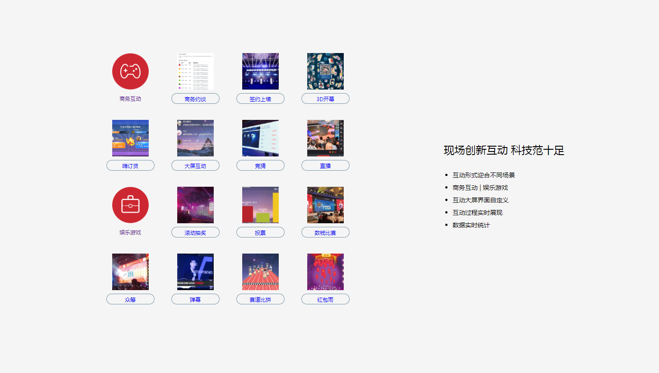Screen dimensions: 659x373
Task: Open the 弹幕 thumbnail image
Action: (x=195, y=272)
